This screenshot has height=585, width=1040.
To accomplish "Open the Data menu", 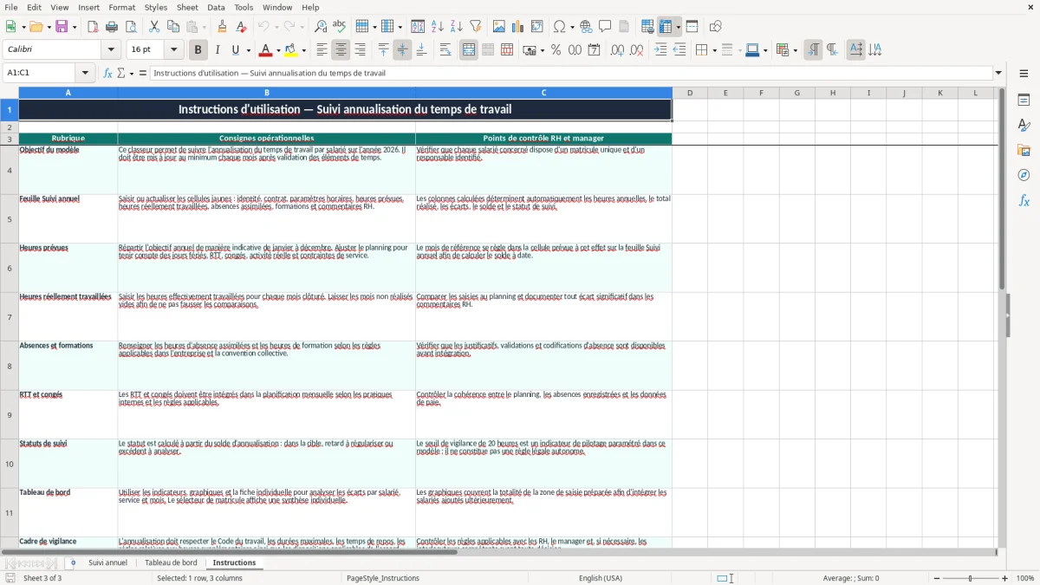I will [x=216, y=7].
